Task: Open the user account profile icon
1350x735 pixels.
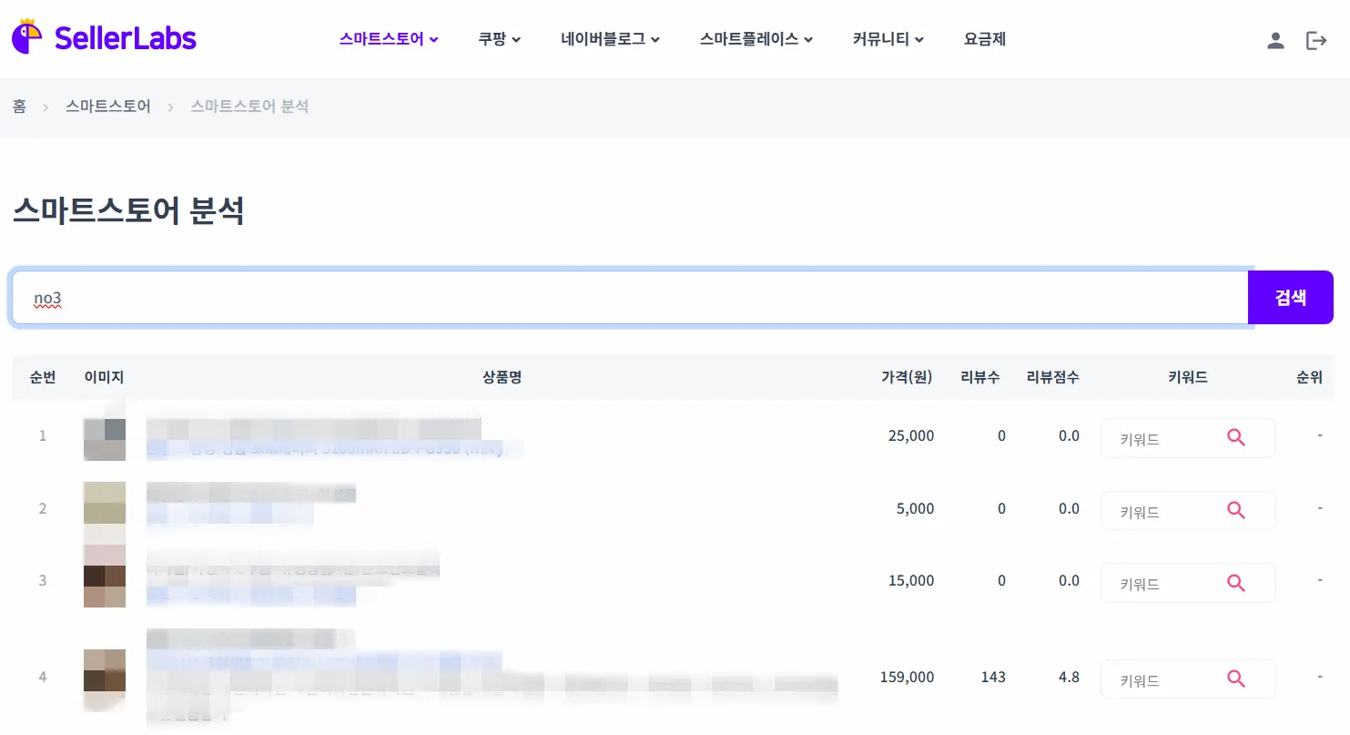Action: coord(1275,40)
